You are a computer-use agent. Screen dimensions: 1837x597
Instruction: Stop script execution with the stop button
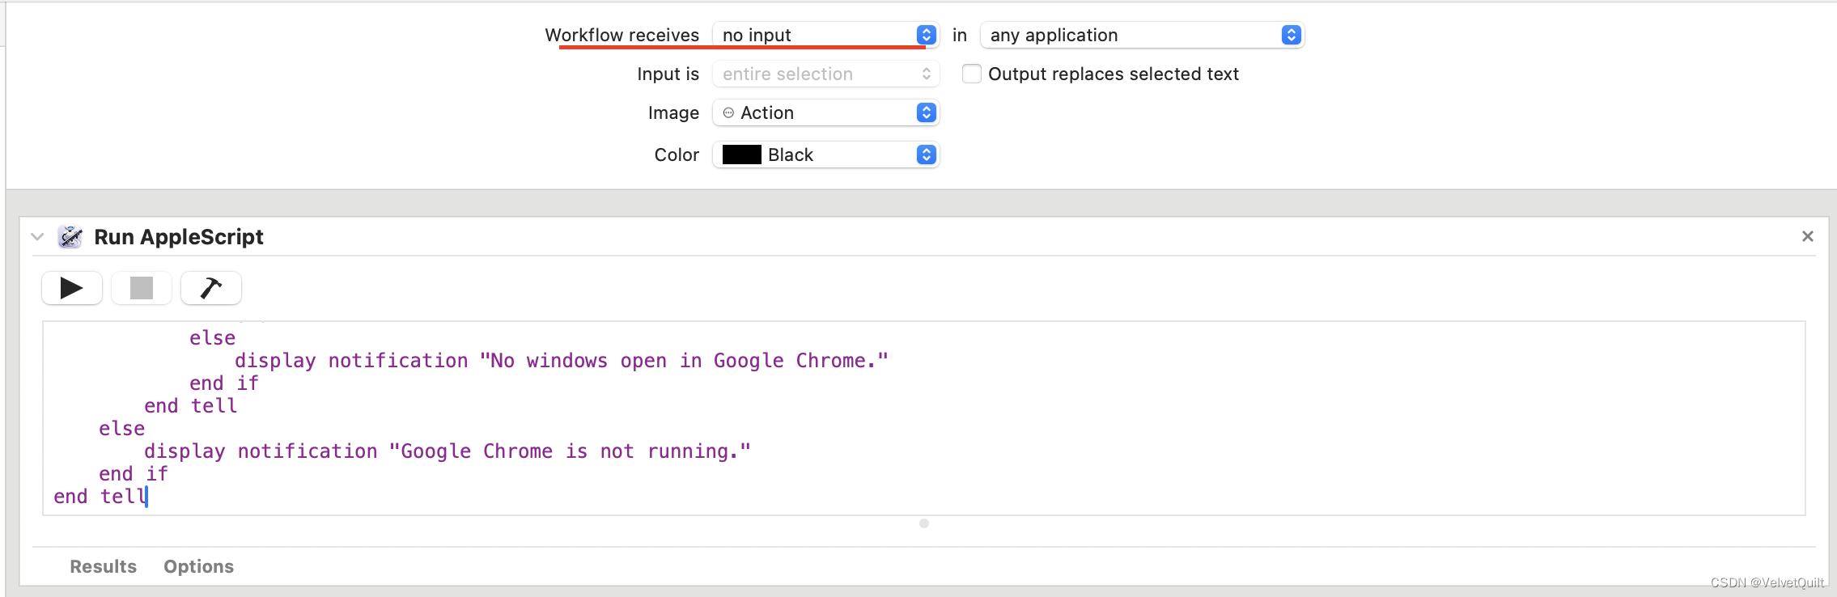[x=142, y=288]
